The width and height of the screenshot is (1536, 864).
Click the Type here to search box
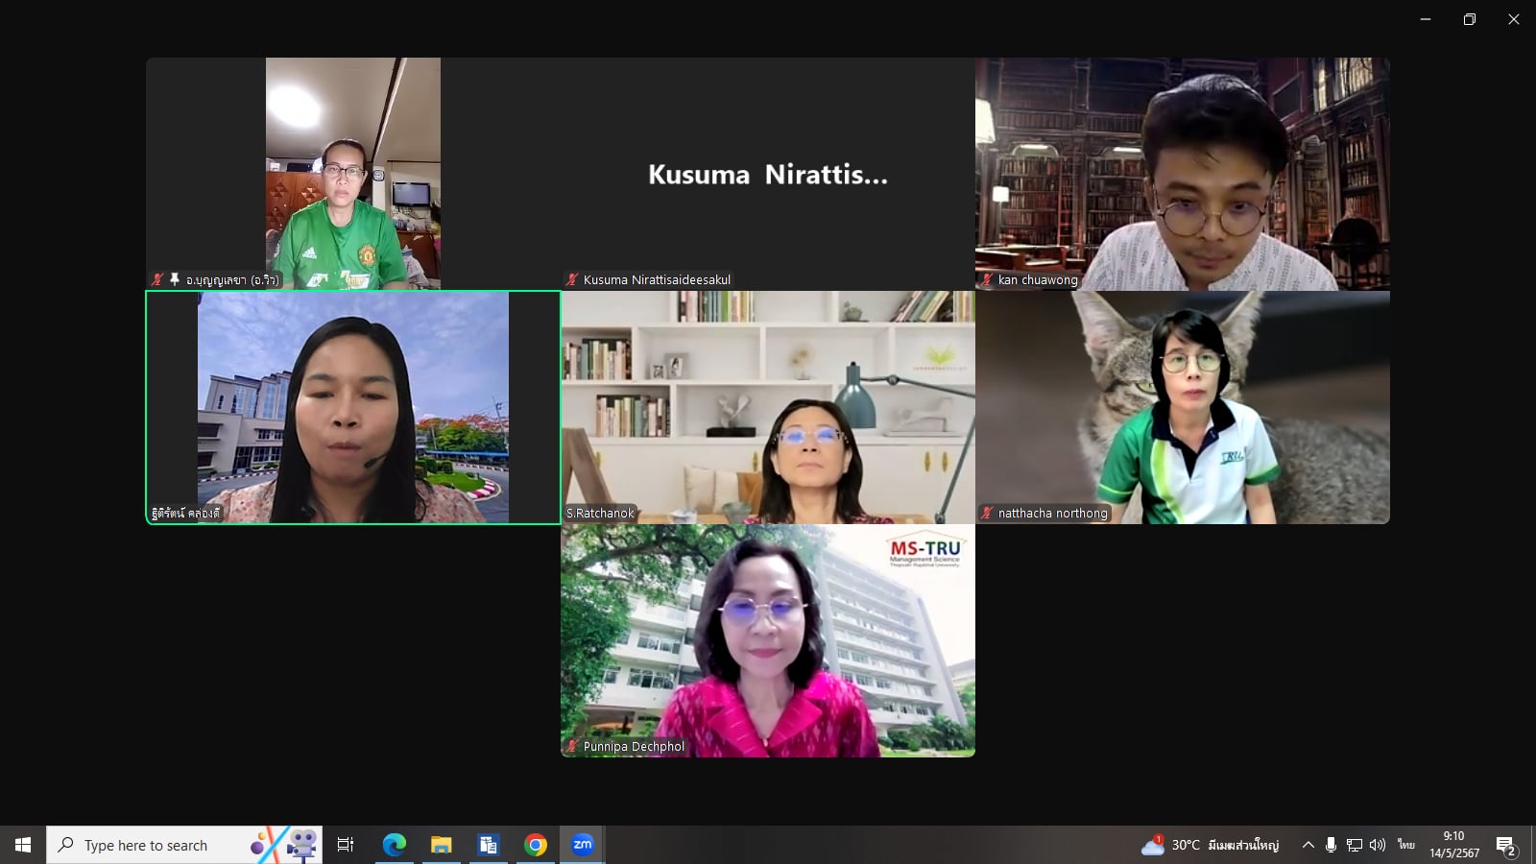184,845
